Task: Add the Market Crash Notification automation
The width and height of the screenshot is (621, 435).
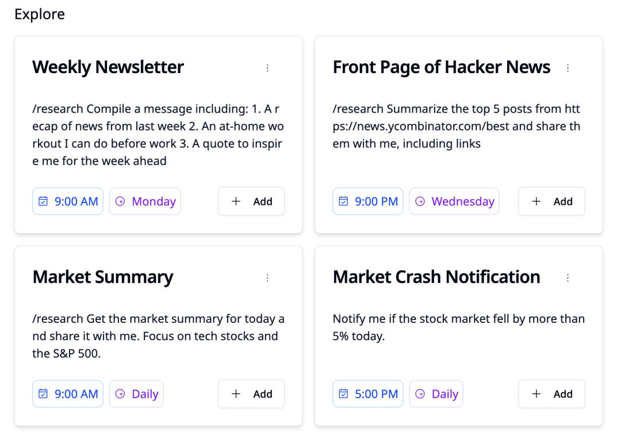Action: tap(551, 394)
